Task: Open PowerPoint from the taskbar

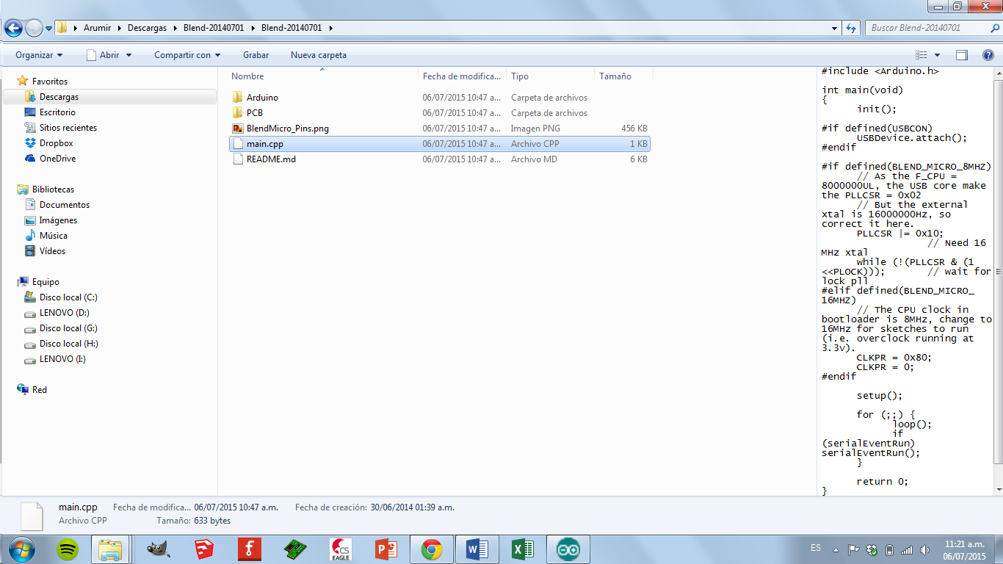Action: click(386, 549)
